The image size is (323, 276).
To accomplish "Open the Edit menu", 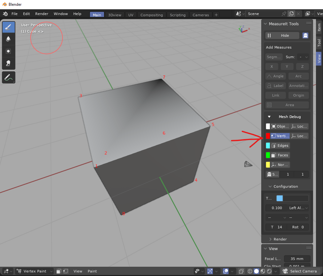I will [26, 14].
